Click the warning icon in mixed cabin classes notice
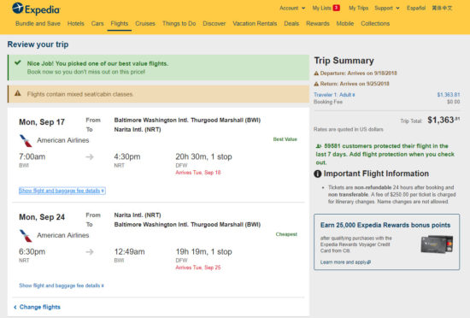The image size is (470, 318). click(18, 93)
